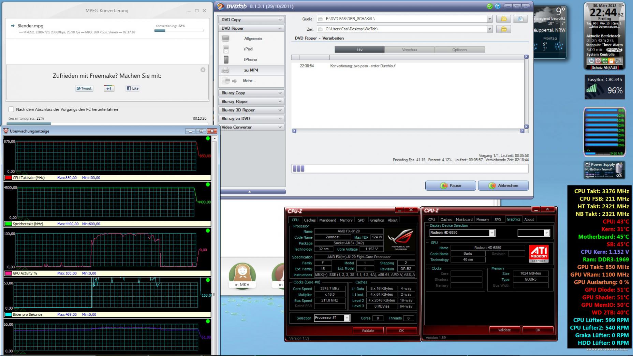Viewport: 633px width, 356px height.
Task: Toggle Schutz AN/AUS in the clock gadget
Action: (x=605, y=68)
